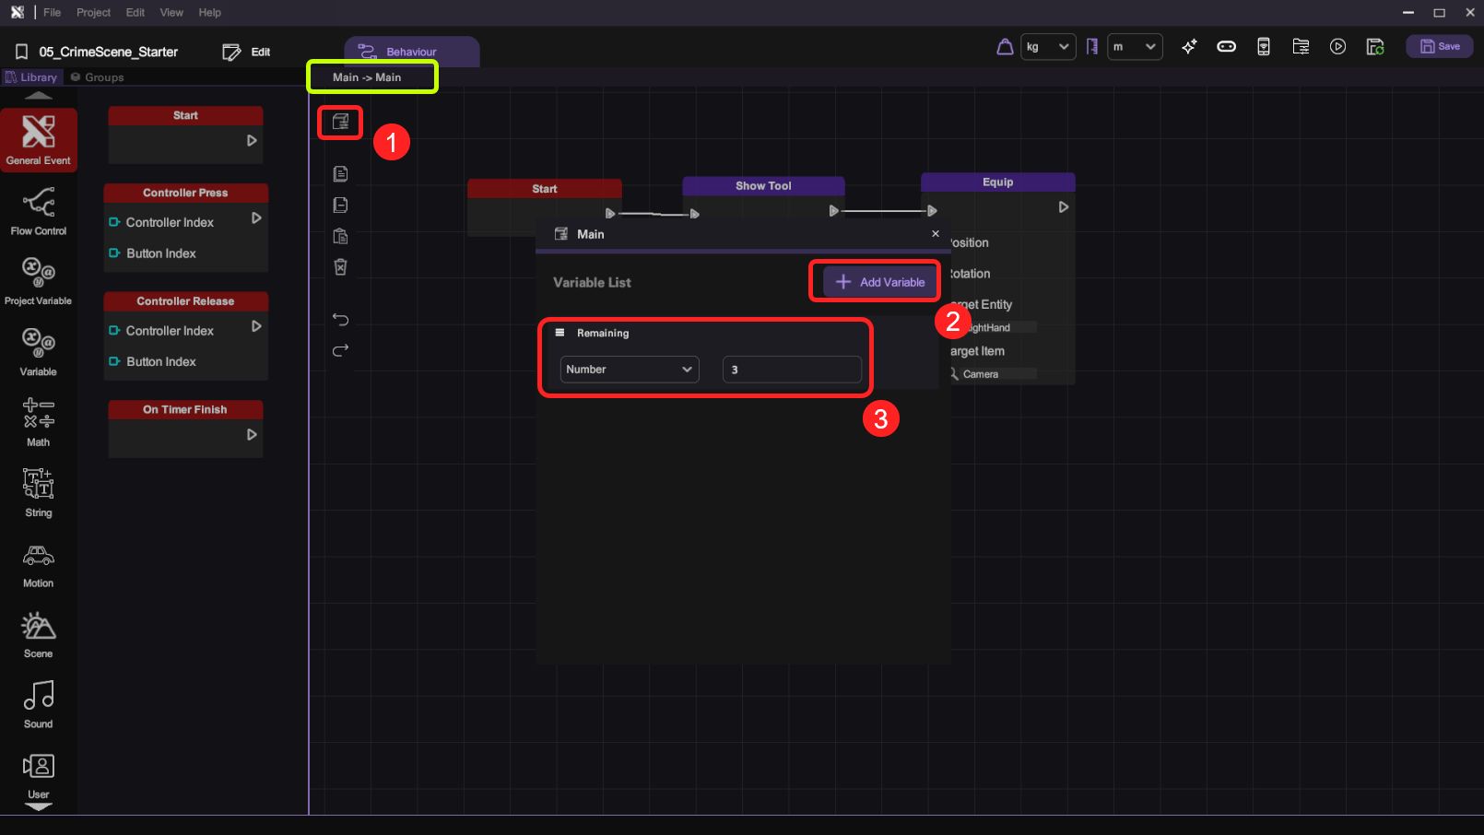This screenshot has height=835, width=1484.
Task: Open the Flow Control library category
Action: point(38,211)
